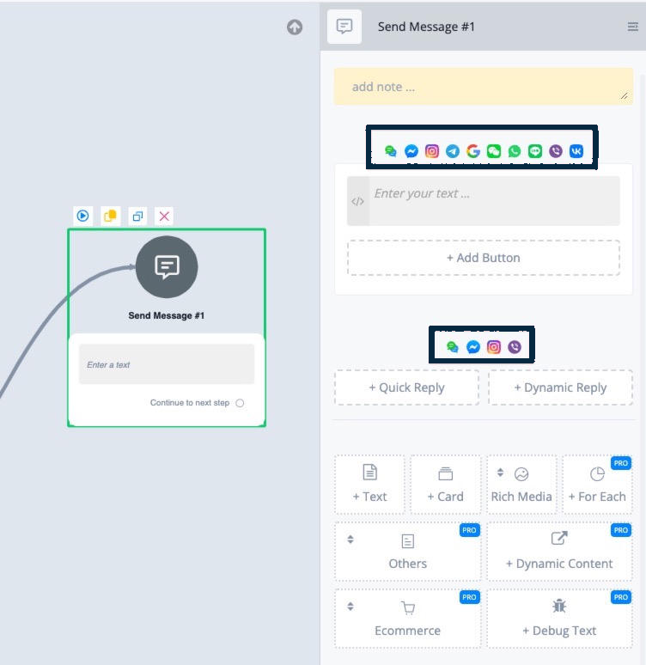The height and width of the screenshot is (665, 646).
Task: Add a Card block
Action: pyautogui.click(x=445, y=485)
